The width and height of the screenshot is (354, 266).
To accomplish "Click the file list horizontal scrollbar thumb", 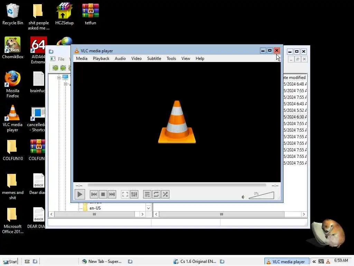I will click(222, 214).
